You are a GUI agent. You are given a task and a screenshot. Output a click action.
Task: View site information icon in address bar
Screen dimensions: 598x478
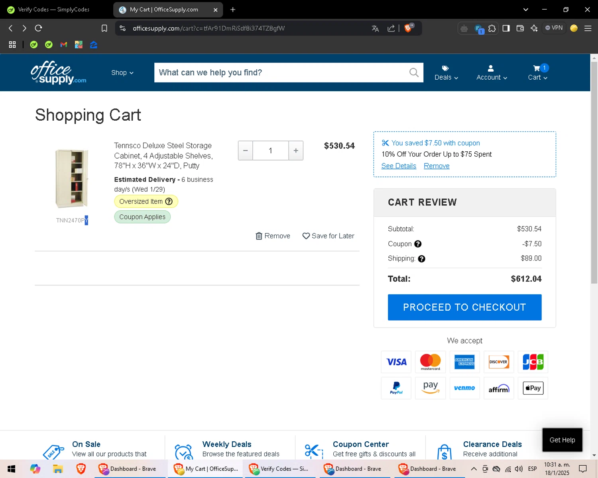[x=122, y=28]
